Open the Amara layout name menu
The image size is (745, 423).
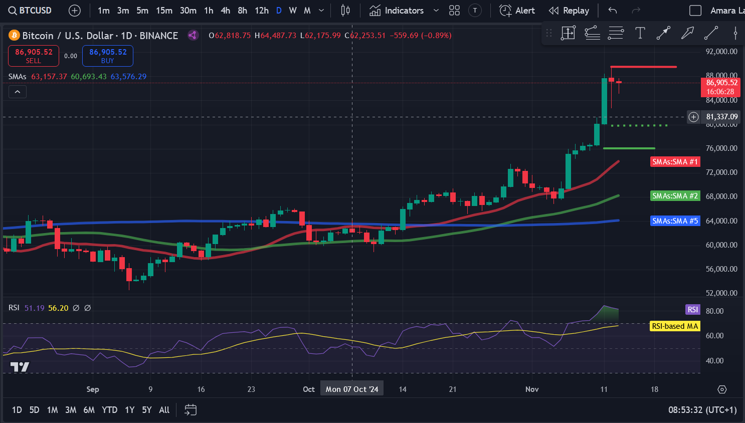coord(727,11)
